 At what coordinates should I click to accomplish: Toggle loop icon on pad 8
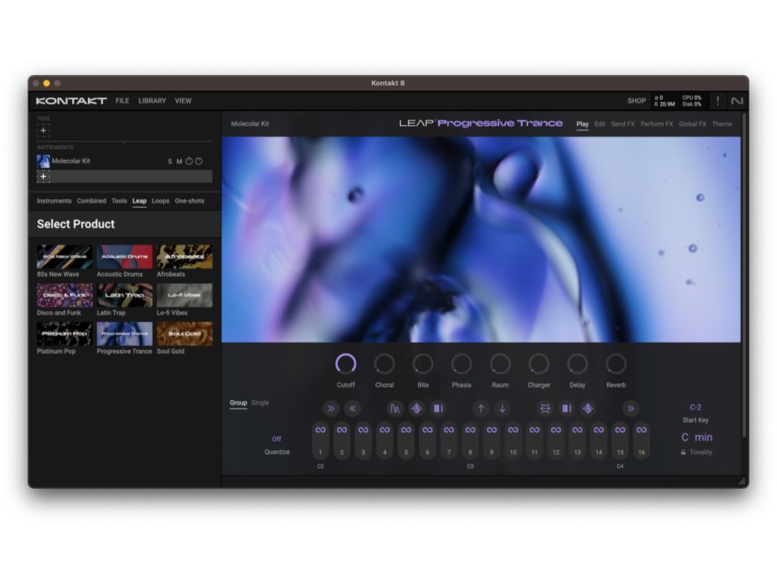point(470,430)
